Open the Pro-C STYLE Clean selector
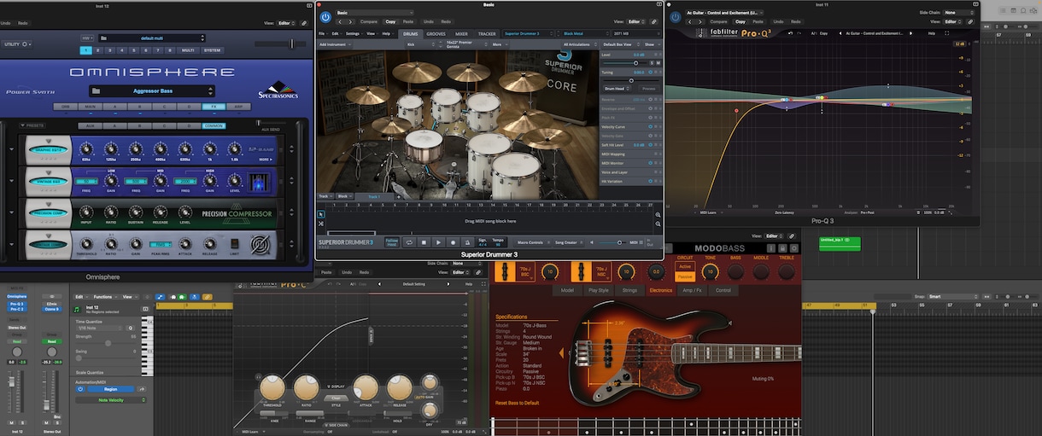This screenshot has height=436, width=1042. click(336, 398)
